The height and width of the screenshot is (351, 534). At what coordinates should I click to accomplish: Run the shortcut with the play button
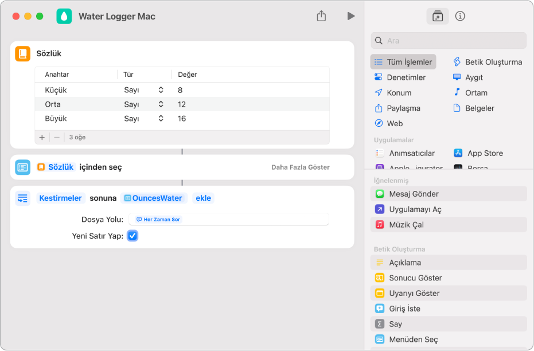[x=351, y=16]
